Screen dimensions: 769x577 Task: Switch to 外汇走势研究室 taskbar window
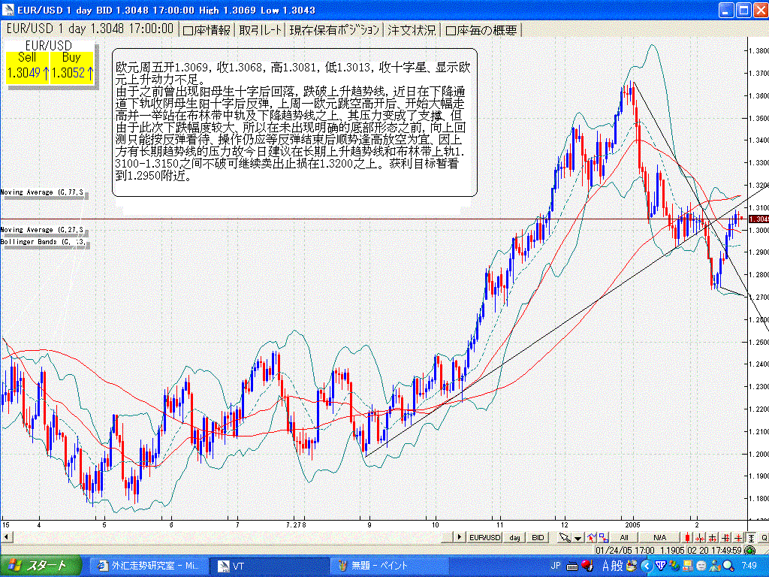[x=149, y=566]
